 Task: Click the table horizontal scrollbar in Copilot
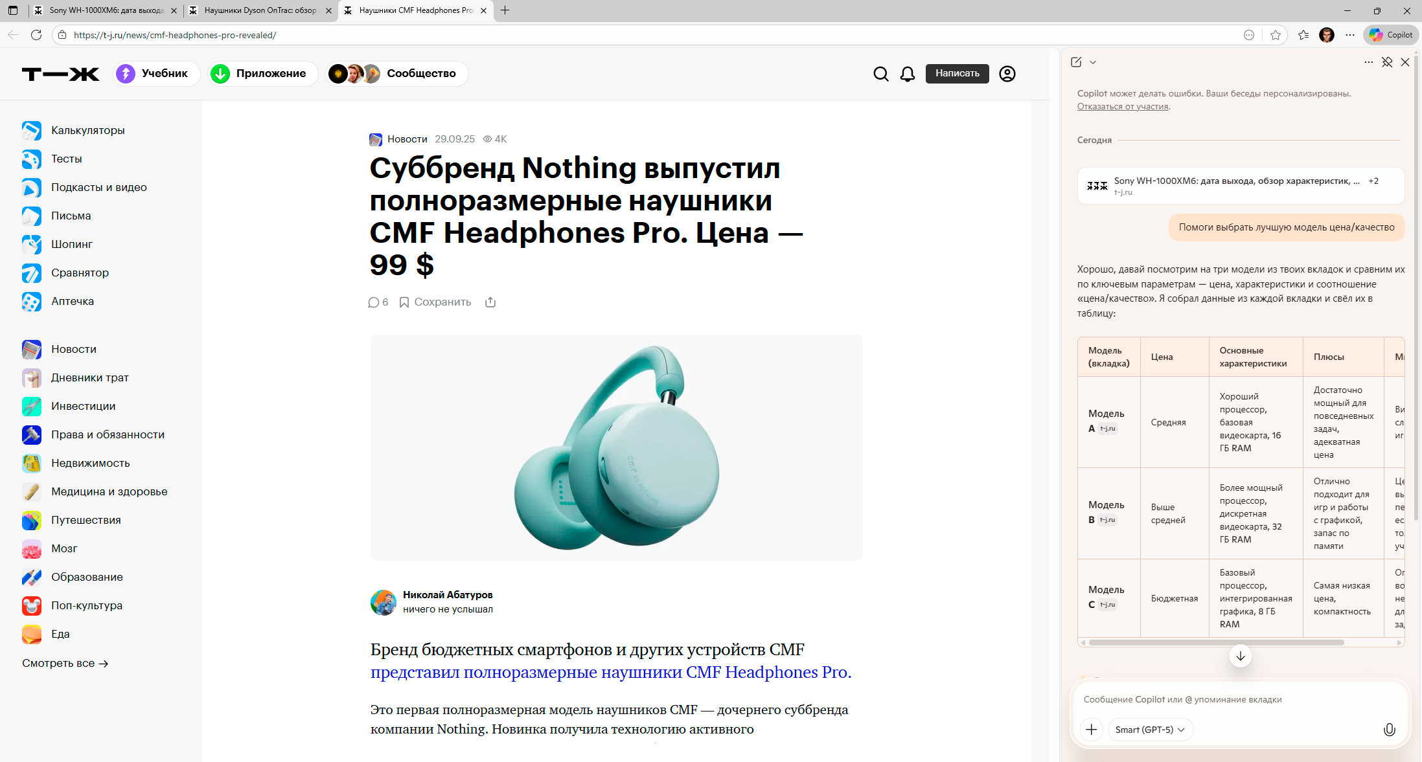click(1216, 643)
